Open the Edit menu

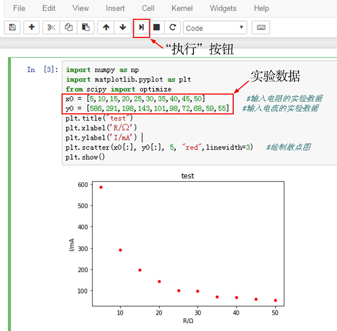(x=49, y=8)
